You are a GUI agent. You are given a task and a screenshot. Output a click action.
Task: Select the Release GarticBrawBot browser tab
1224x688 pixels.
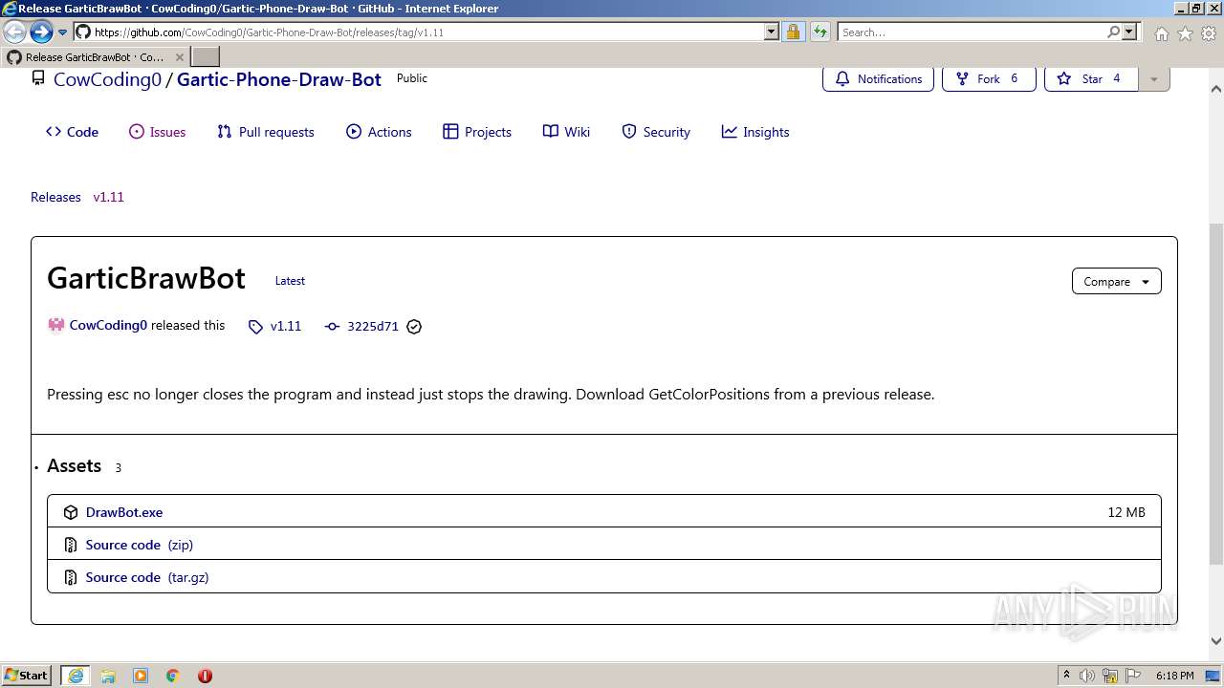tap(94, 56)
